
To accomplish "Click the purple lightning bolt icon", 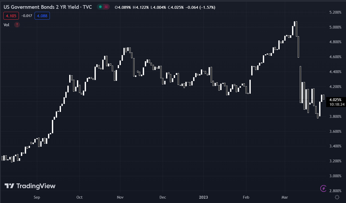I will pyautogui.click(x=323, y=188).
